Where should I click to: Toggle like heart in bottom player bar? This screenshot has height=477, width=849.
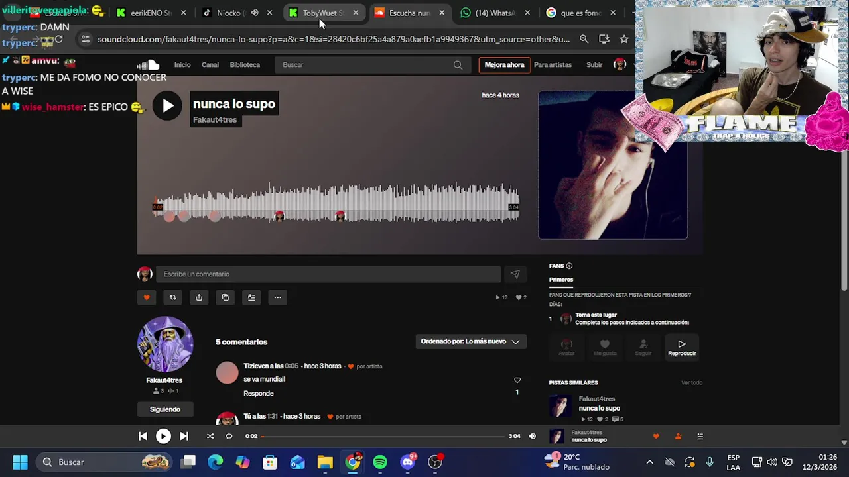click(656, 436)
